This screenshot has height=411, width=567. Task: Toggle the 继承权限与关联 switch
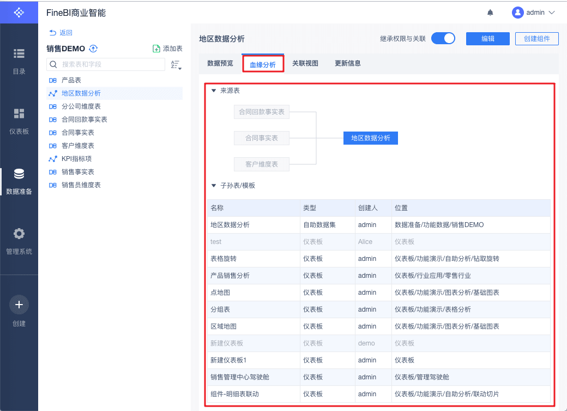tap(443, 39)
